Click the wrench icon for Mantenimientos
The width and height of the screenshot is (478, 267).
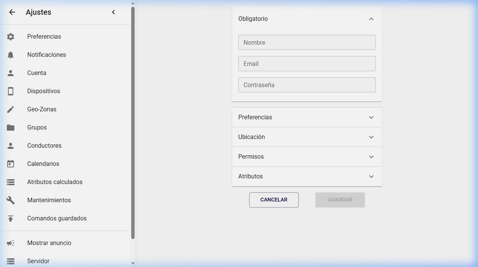[x=11, y=200]
